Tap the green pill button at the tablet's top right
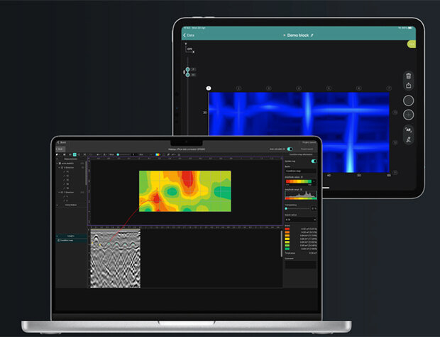Viewport: 440px width, 337px height. (x=411, y=44)
